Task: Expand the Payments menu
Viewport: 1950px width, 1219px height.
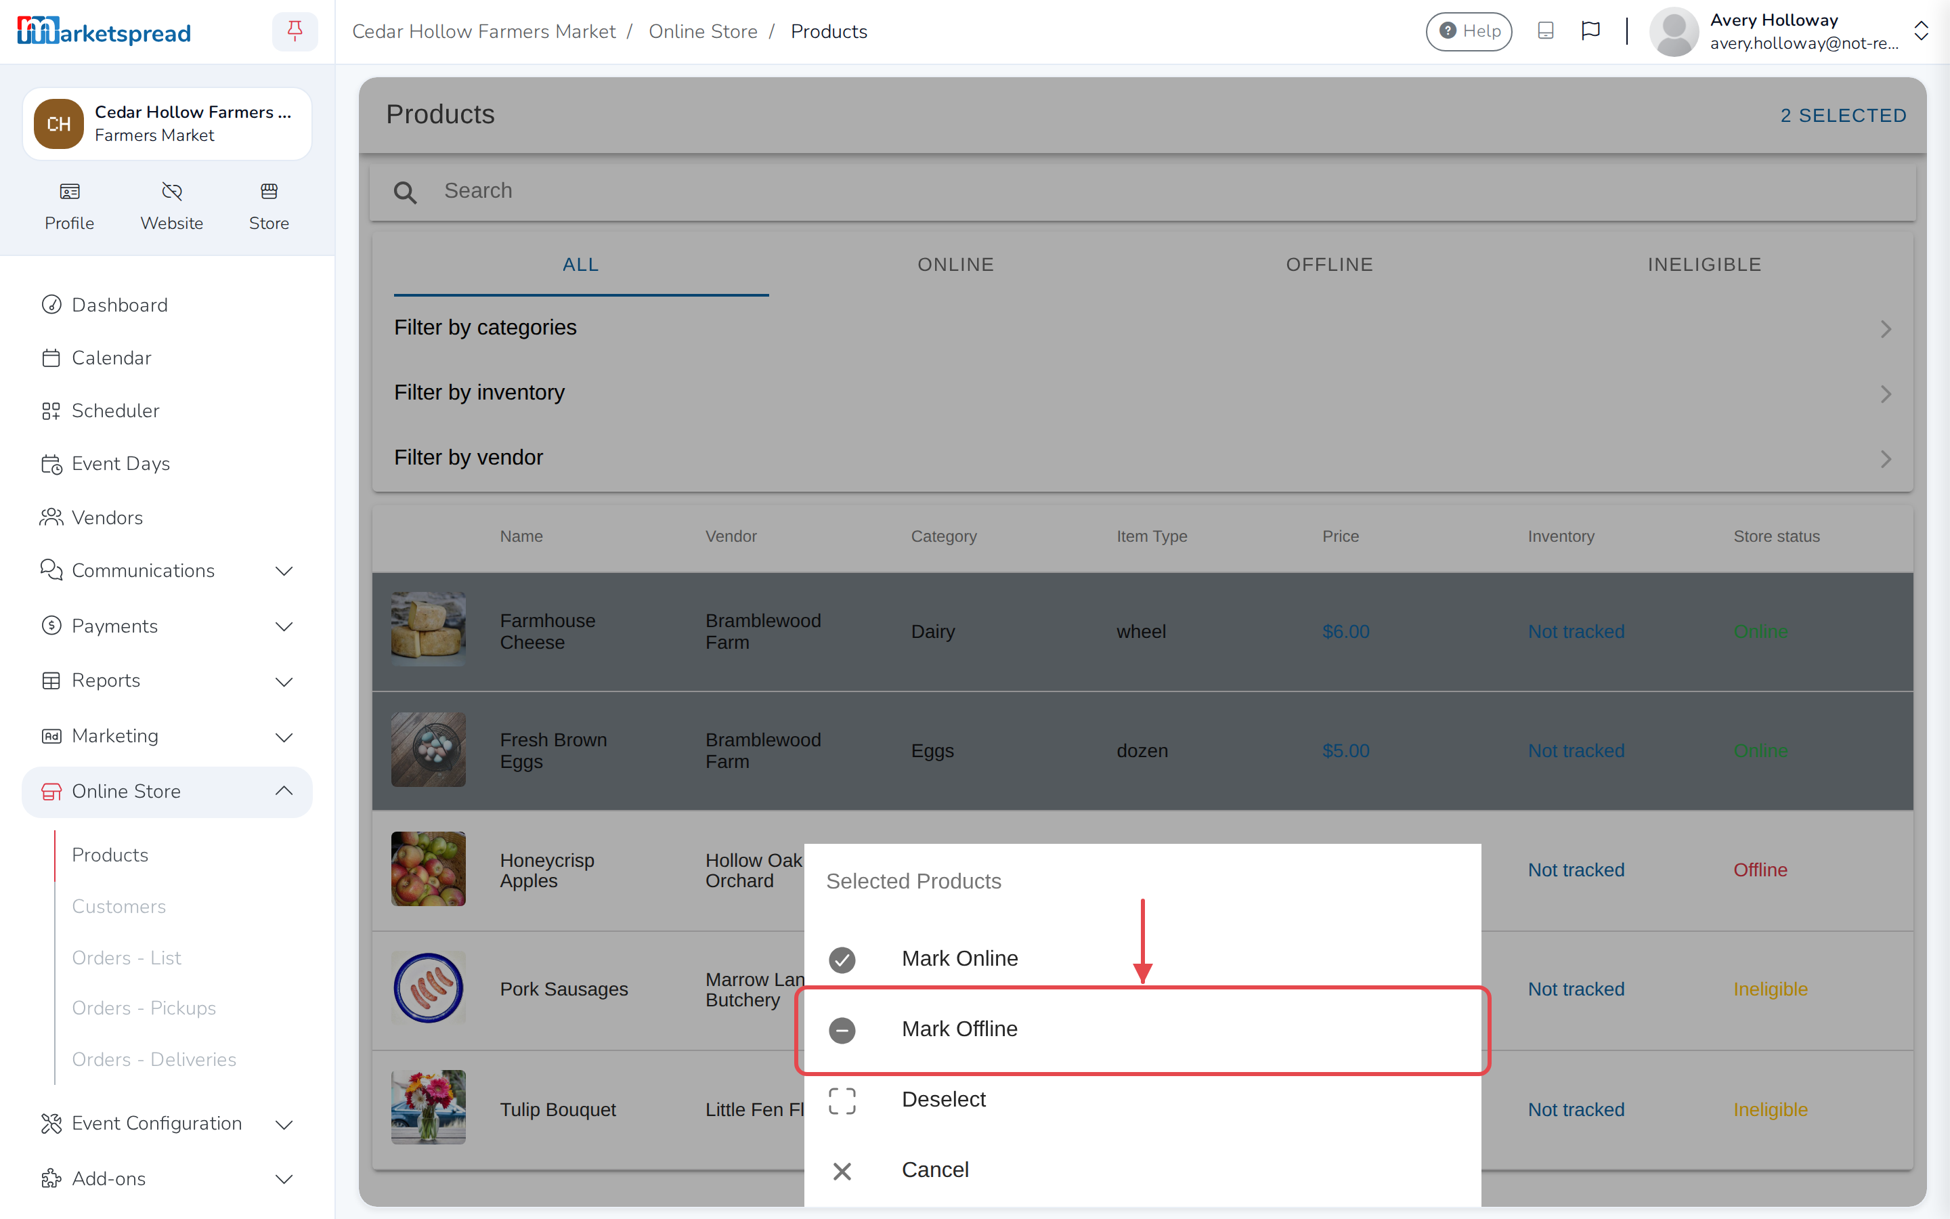Action: point(167,626)
